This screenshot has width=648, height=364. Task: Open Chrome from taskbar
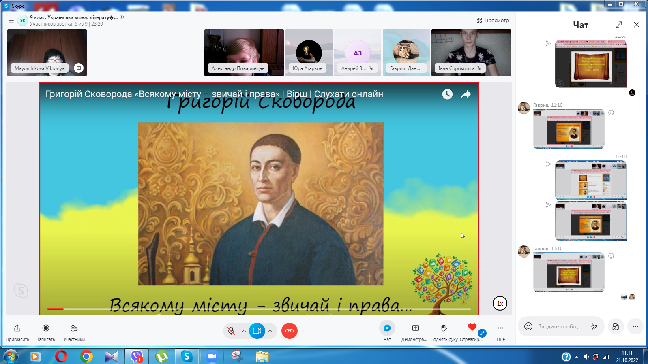[86, 356]
